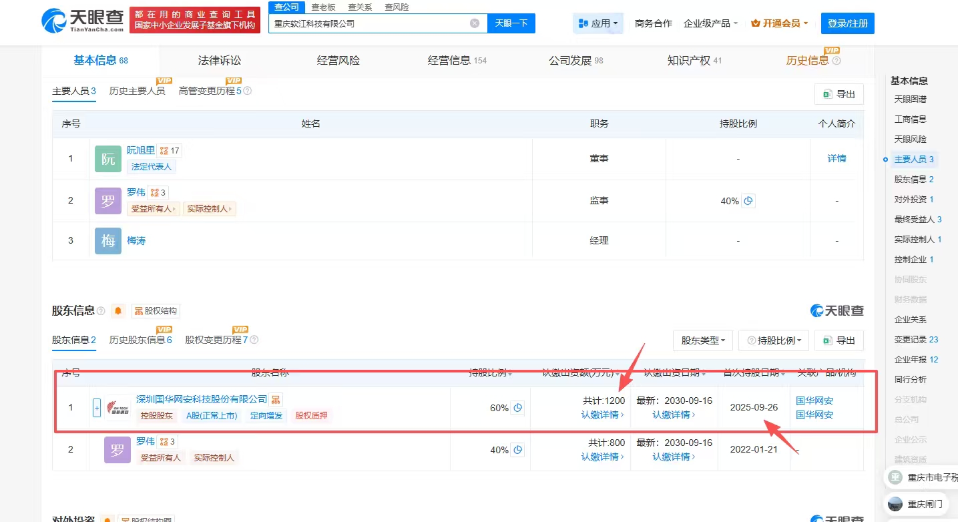Click the help icon beside 高管变更历程
This screenshot has height=522, width=958.
[247, 91]
